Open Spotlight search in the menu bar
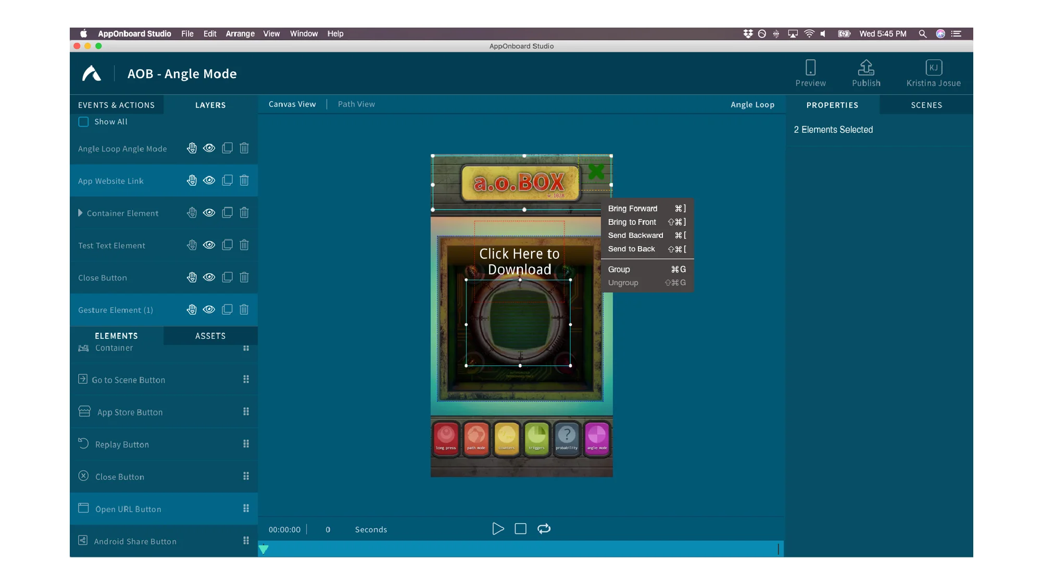Image resolution: width=1042 pixels, height=586 pixels. 922,34
